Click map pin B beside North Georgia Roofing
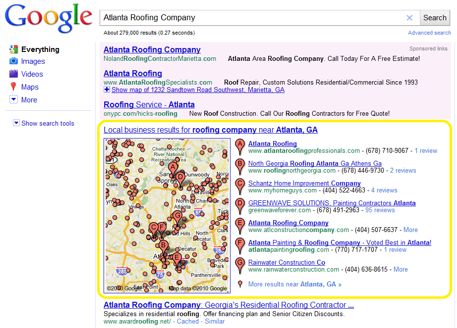Viewport: 457px width, 328px height. pos(240,167)
